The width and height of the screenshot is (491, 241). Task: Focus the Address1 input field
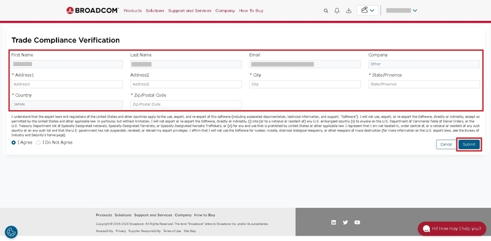pyautogui.click(x=68, y=84)
